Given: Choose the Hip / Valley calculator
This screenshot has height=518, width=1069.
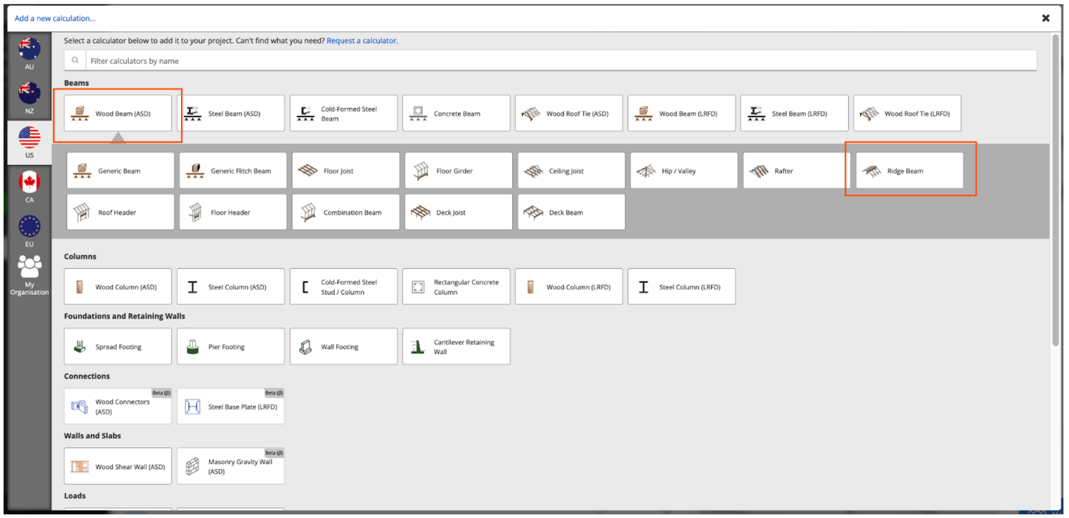Looking at the screenshot, I should 684,171.
